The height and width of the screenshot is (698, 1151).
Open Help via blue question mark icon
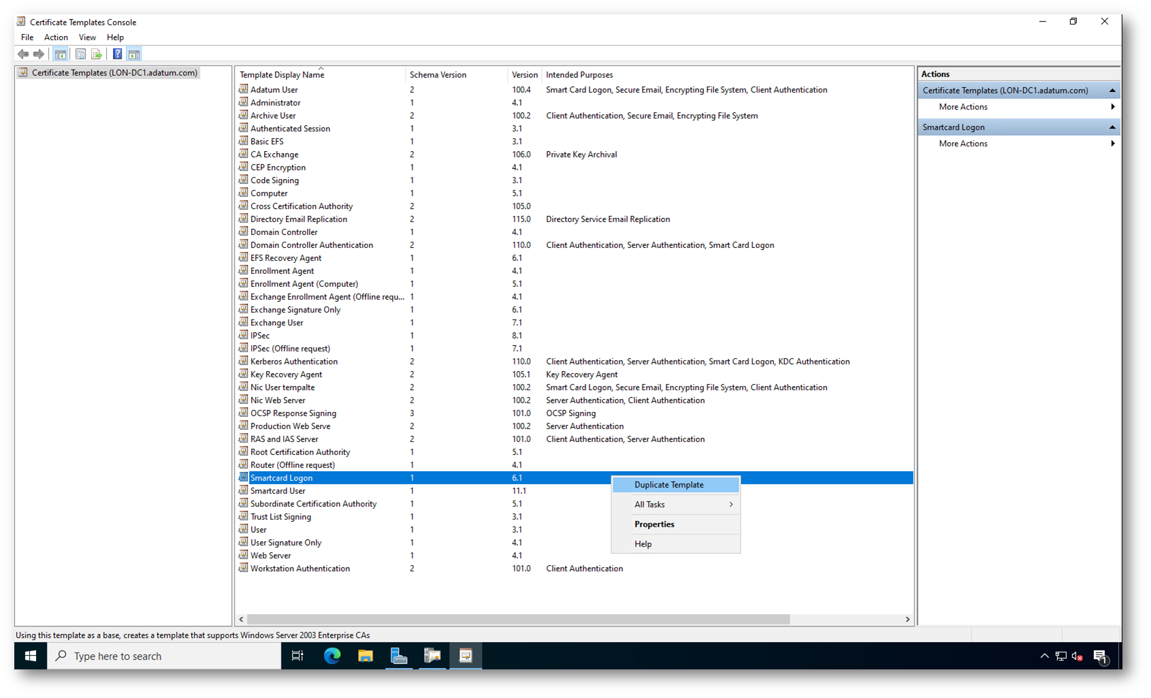tap(117, 54)
